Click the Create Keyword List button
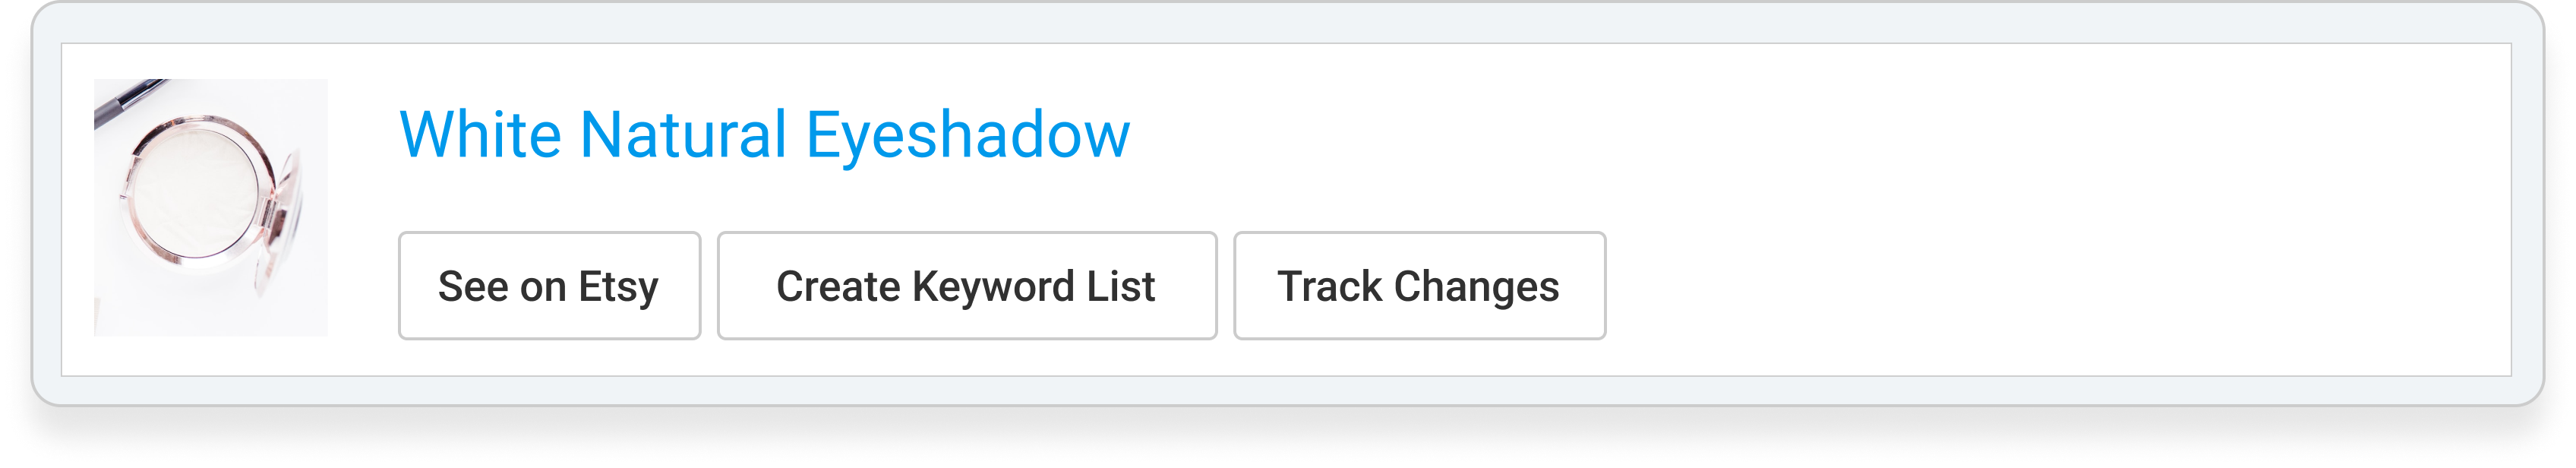The height and width of the screenshot is (468, 2576). 966,286
